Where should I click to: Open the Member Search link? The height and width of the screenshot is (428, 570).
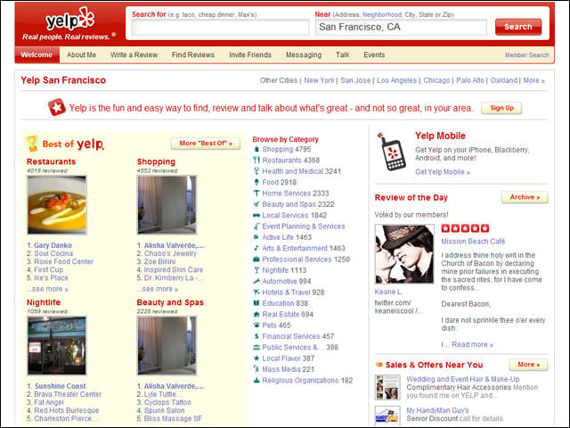[x=526, y=55]
